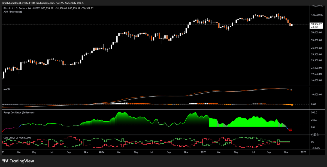This screenshot has height=167, width=327.
Task: Click the close value C90,962.22
Action: coord(88,8)
